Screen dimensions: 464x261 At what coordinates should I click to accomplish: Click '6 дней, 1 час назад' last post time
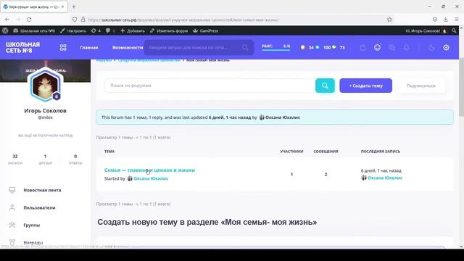pos(381,170)
